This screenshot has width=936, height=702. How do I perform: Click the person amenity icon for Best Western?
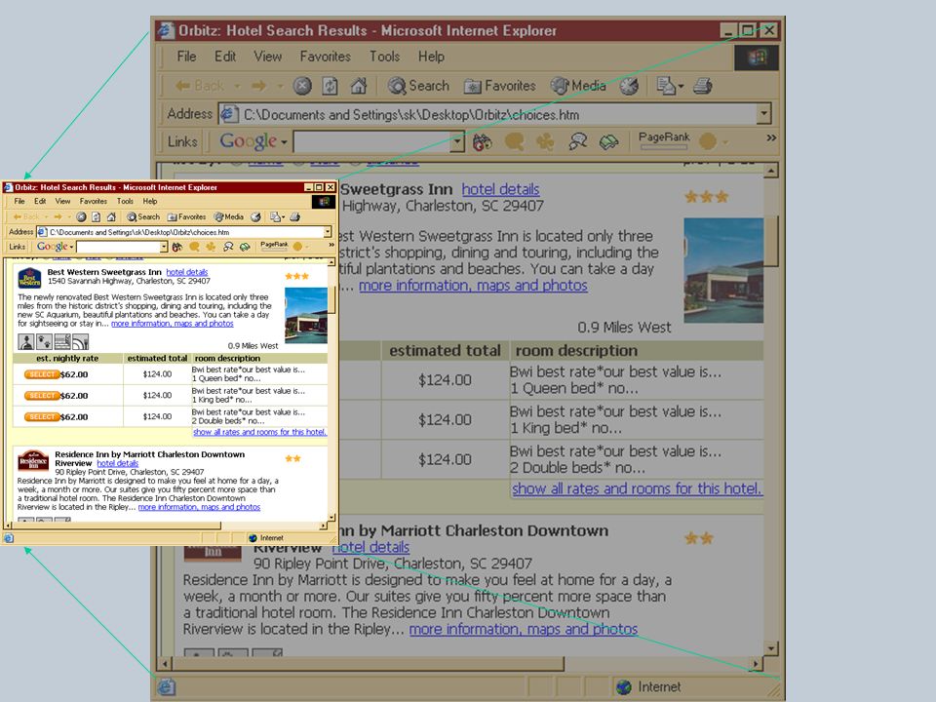(25, 341)
